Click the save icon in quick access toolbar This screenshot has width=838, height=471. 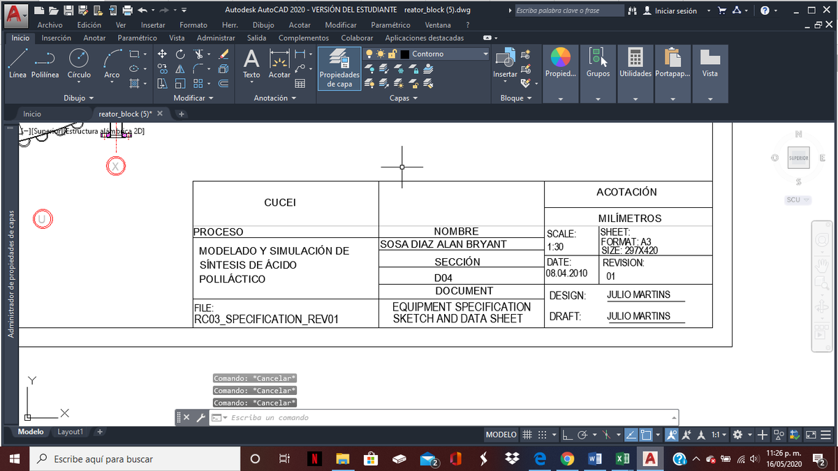[68, 10]
